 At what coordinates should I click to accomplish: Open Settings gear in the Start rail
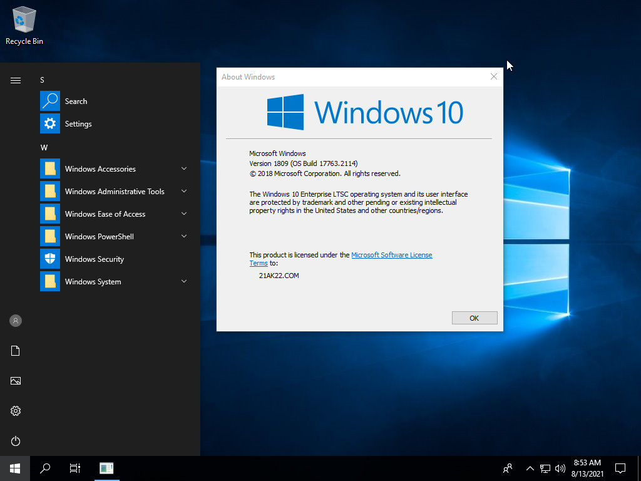16,411
